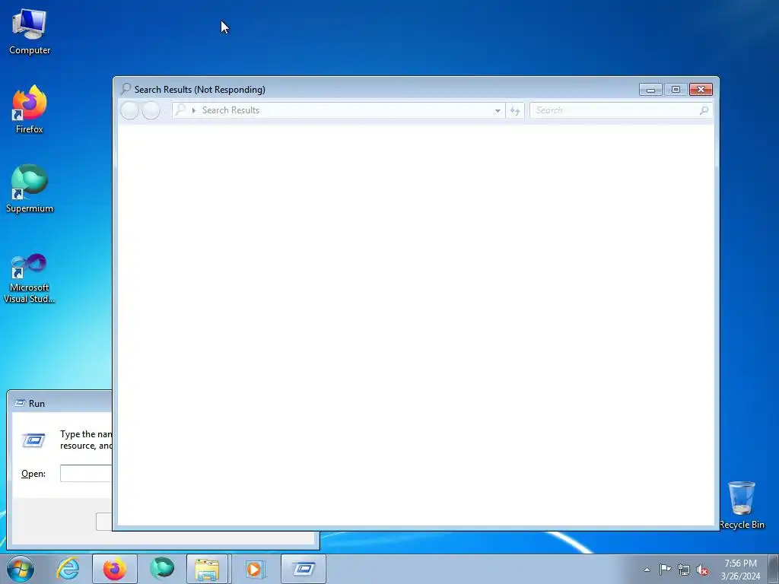Viewport: 779px width, 584px height.
Task: Switch to the Run dialog taskbar button
Action: click(304, 569)
